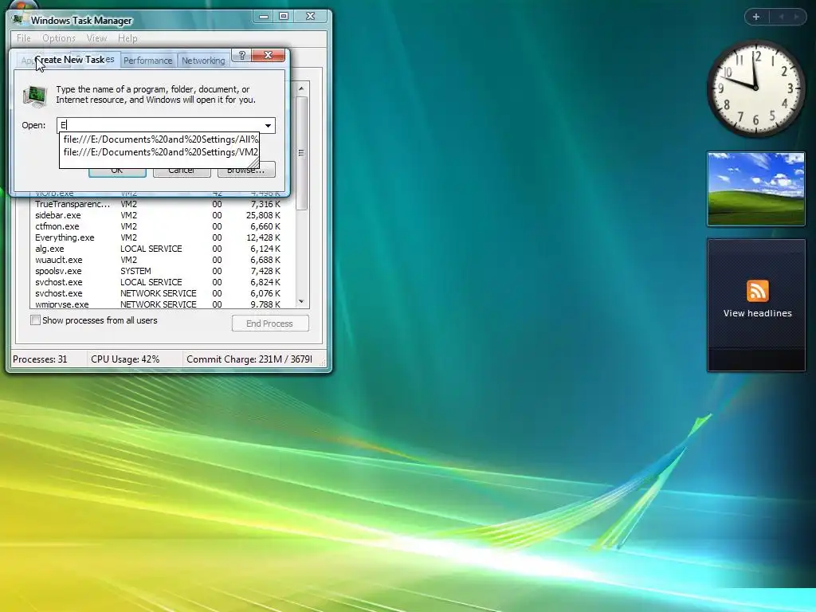The height and width of the screenshot is (612, 816).
Task: Select svchost.exe using 6,076 K memory
Action: coord(163,293)
